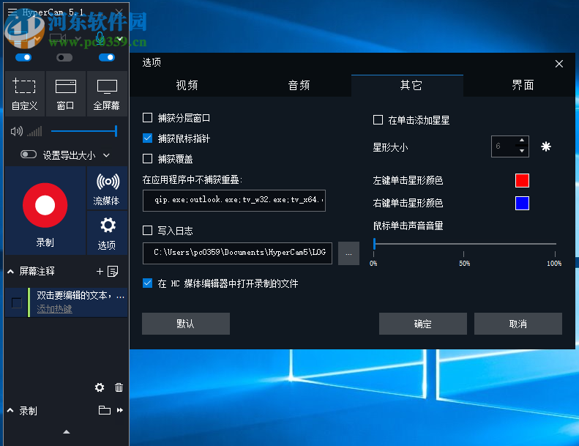The image size is (579, 446).
Task: Click the star size value field
Action: [x=504, y=146]
